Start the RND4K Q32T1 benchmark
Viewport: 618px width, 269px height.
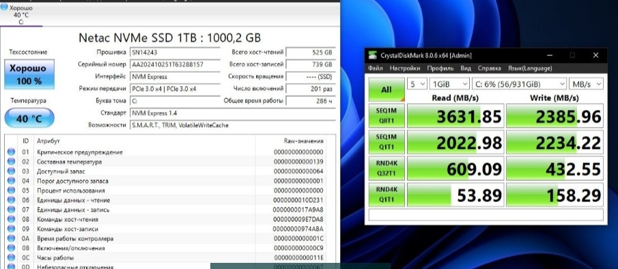(x=387, y=168)
